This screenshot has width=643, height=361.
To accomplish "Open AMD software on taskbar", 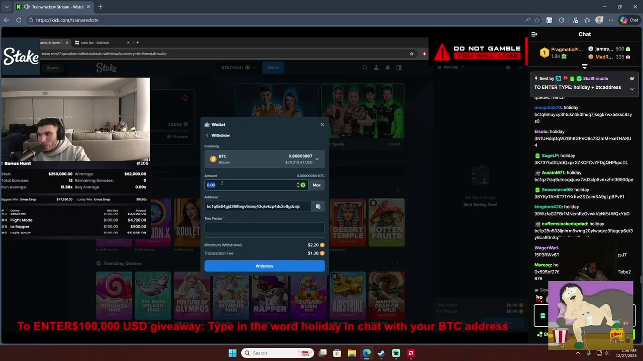I will coord(410,353).
